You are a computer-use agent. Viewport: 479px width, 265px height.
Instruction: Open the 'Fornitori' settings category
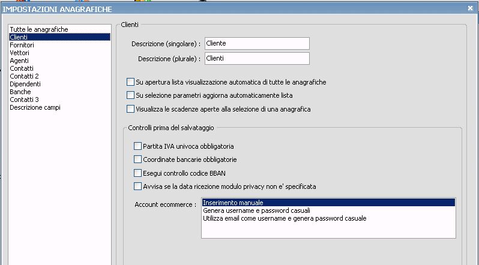(22, 45)
